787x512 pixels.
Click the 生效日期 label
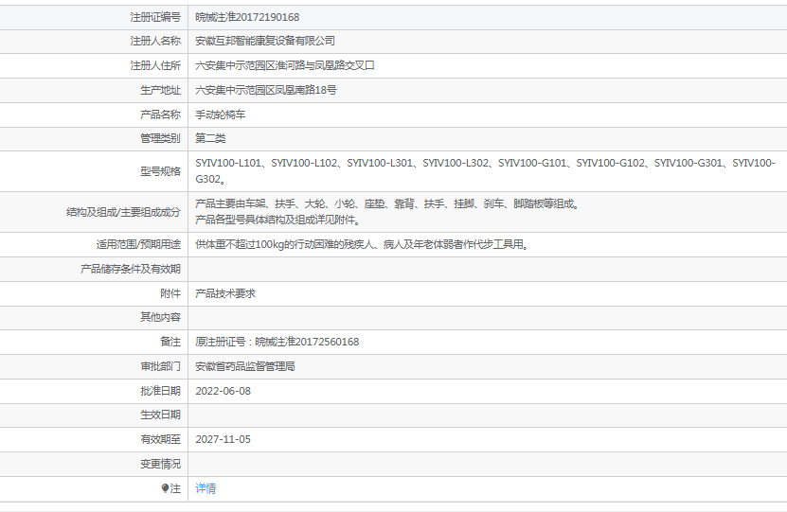[x=161, y=415]
